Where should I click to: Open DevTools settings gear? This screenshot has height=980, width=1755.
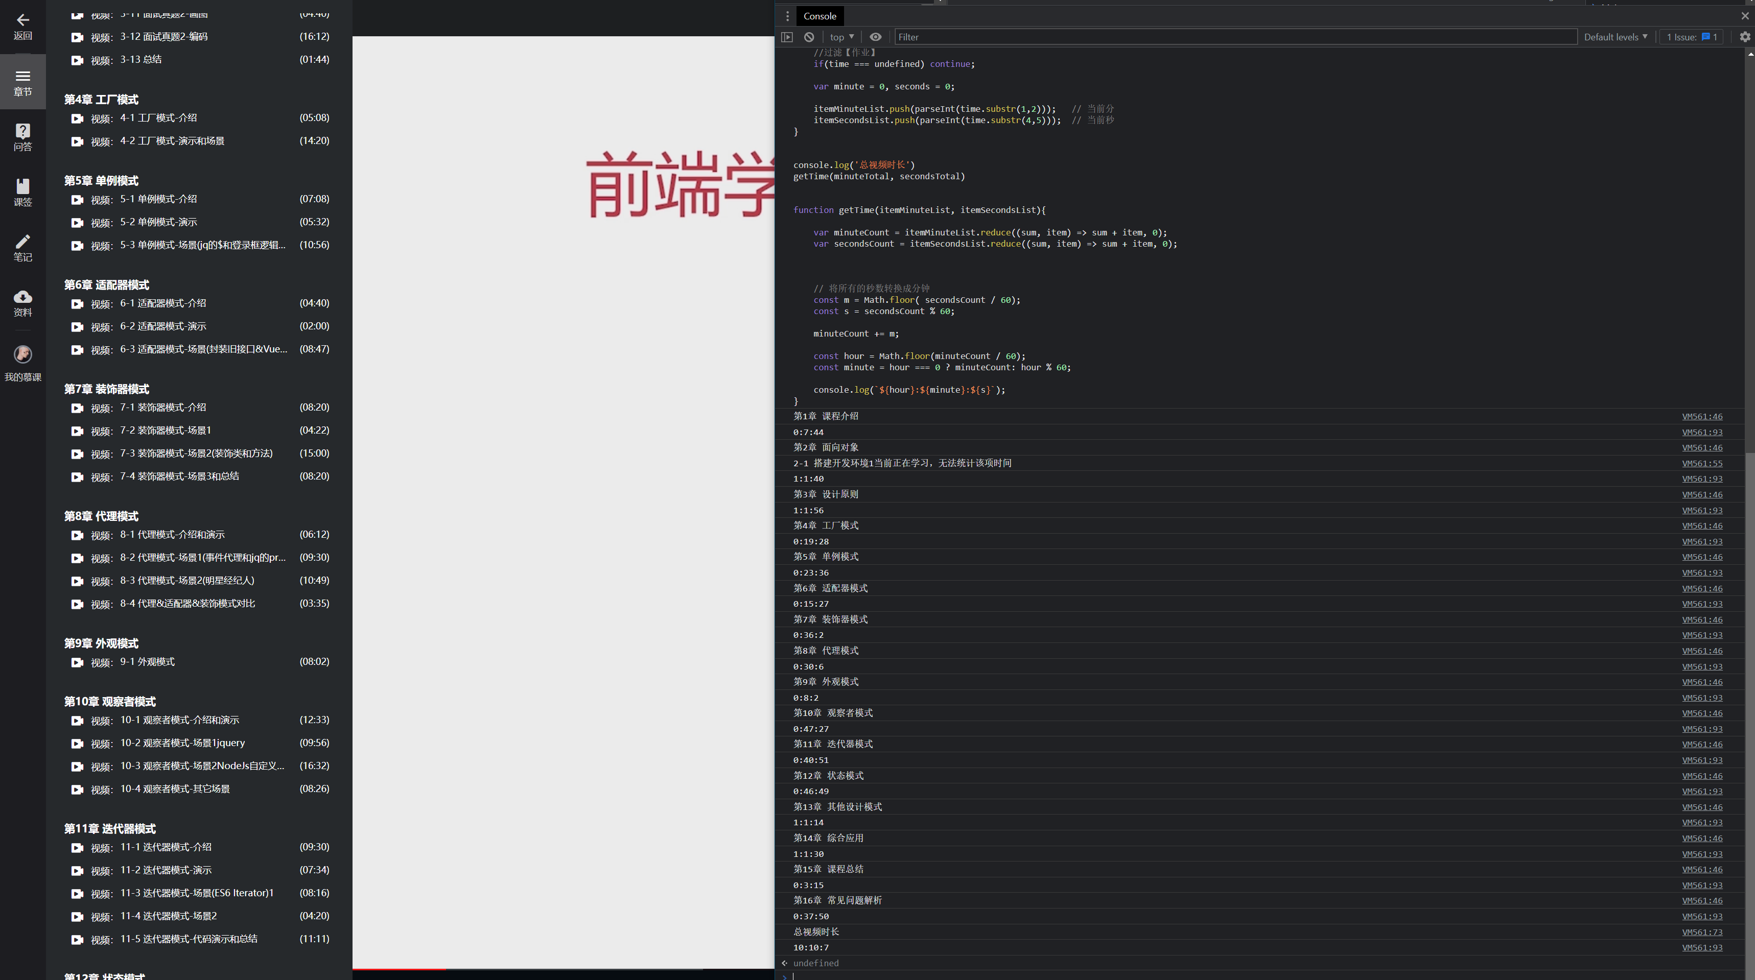click(1744, 37)
